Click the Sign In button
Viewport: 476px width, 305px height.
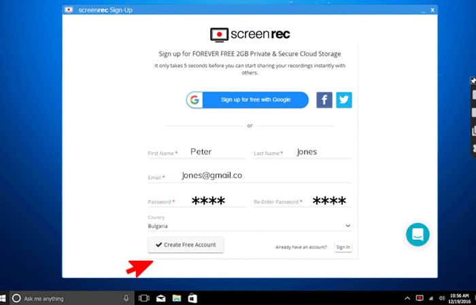pyautogui.click(x=343, y=247)
